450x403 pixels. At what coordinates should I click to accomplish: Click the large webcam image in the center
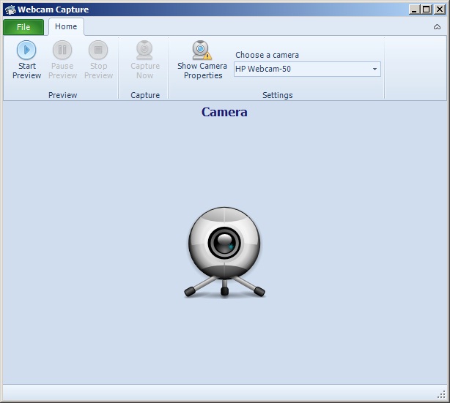coord(224,252)
